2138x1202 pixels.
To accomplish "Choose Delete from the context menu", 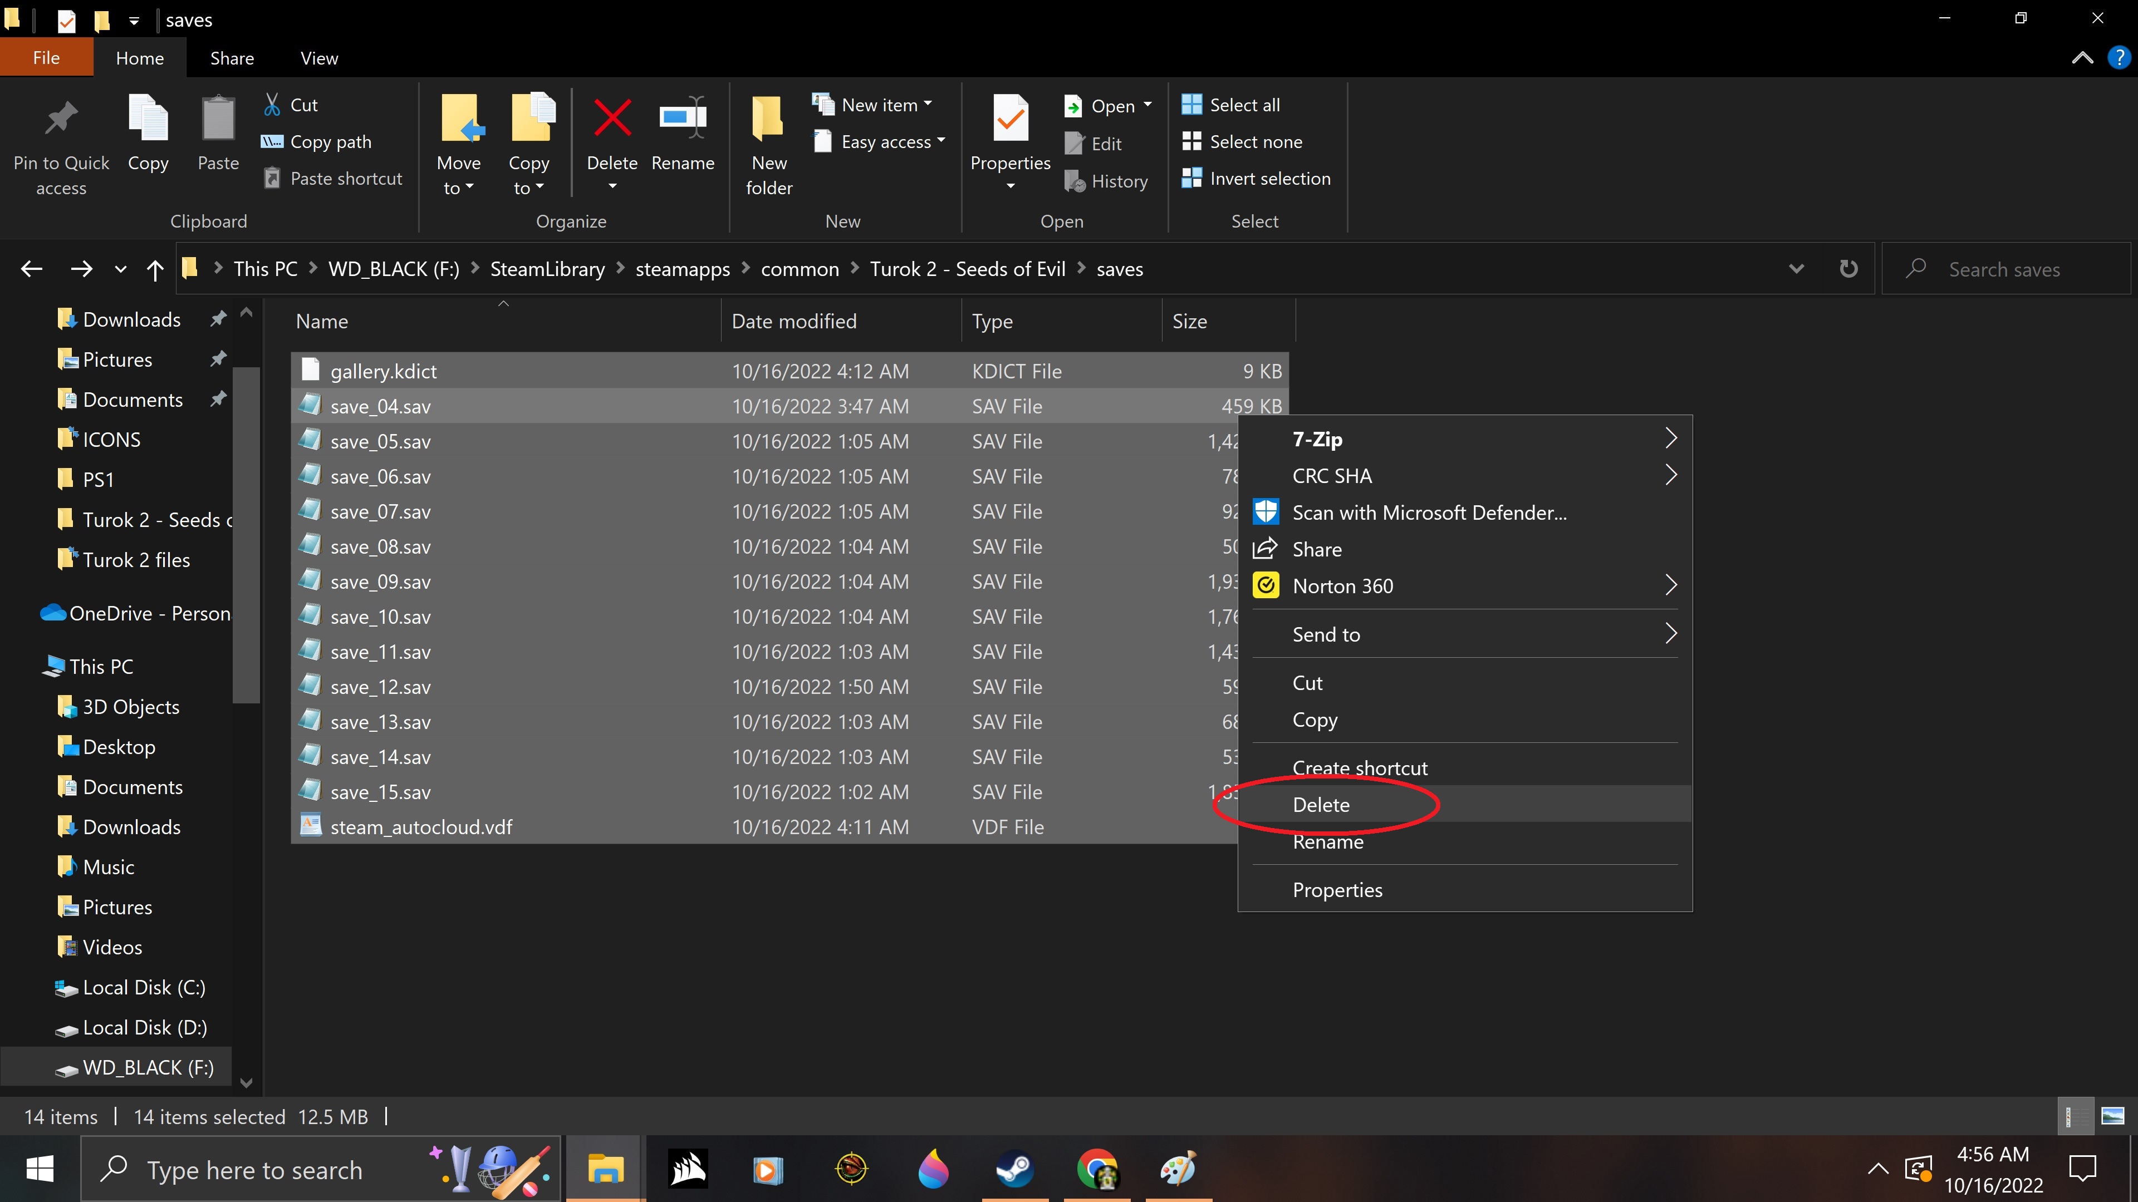I will (x=1321, y=805).
